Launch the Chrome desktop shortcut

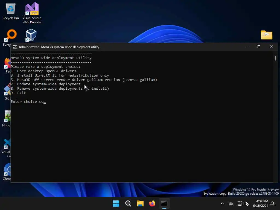click(7, 171)
